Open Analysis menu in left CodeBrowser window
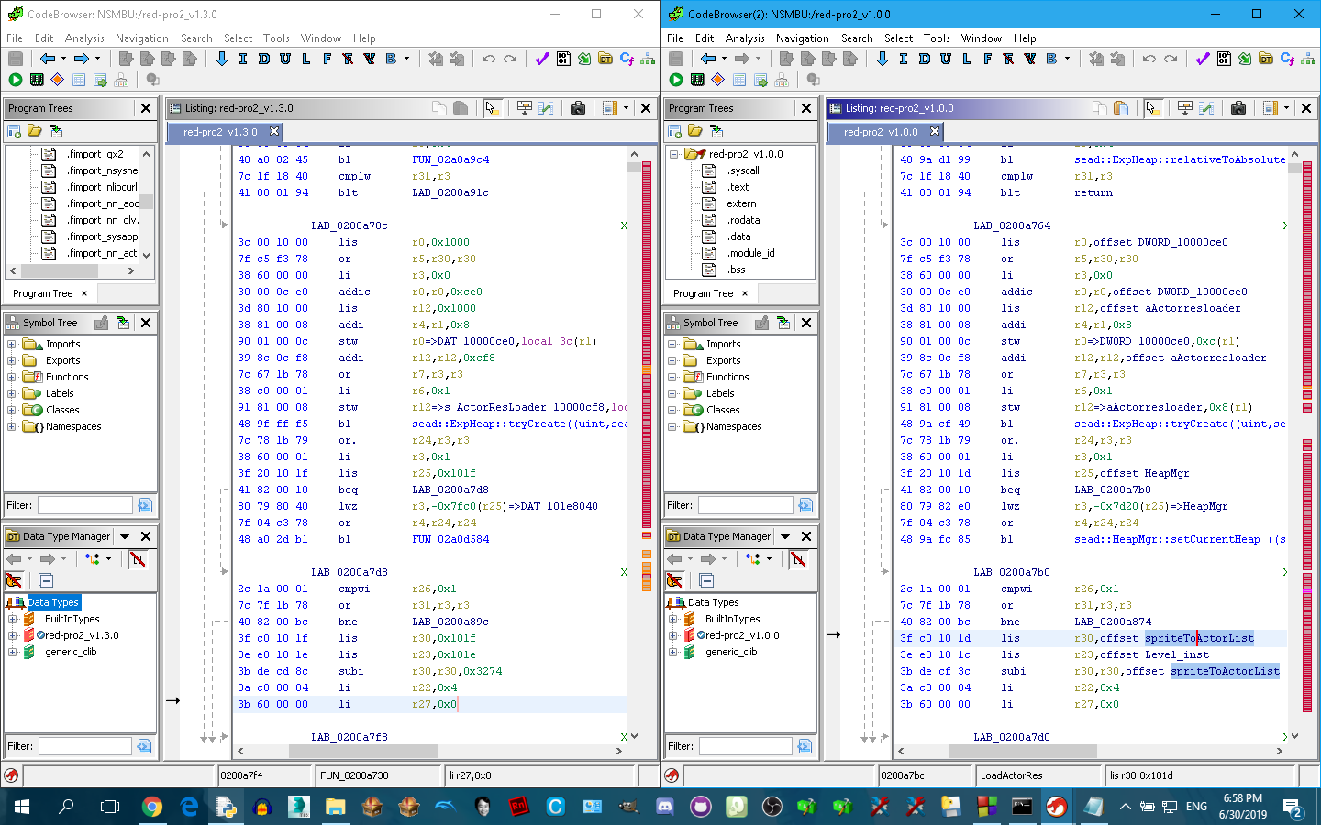1321x825 pixels. click(x=84, y=38)
